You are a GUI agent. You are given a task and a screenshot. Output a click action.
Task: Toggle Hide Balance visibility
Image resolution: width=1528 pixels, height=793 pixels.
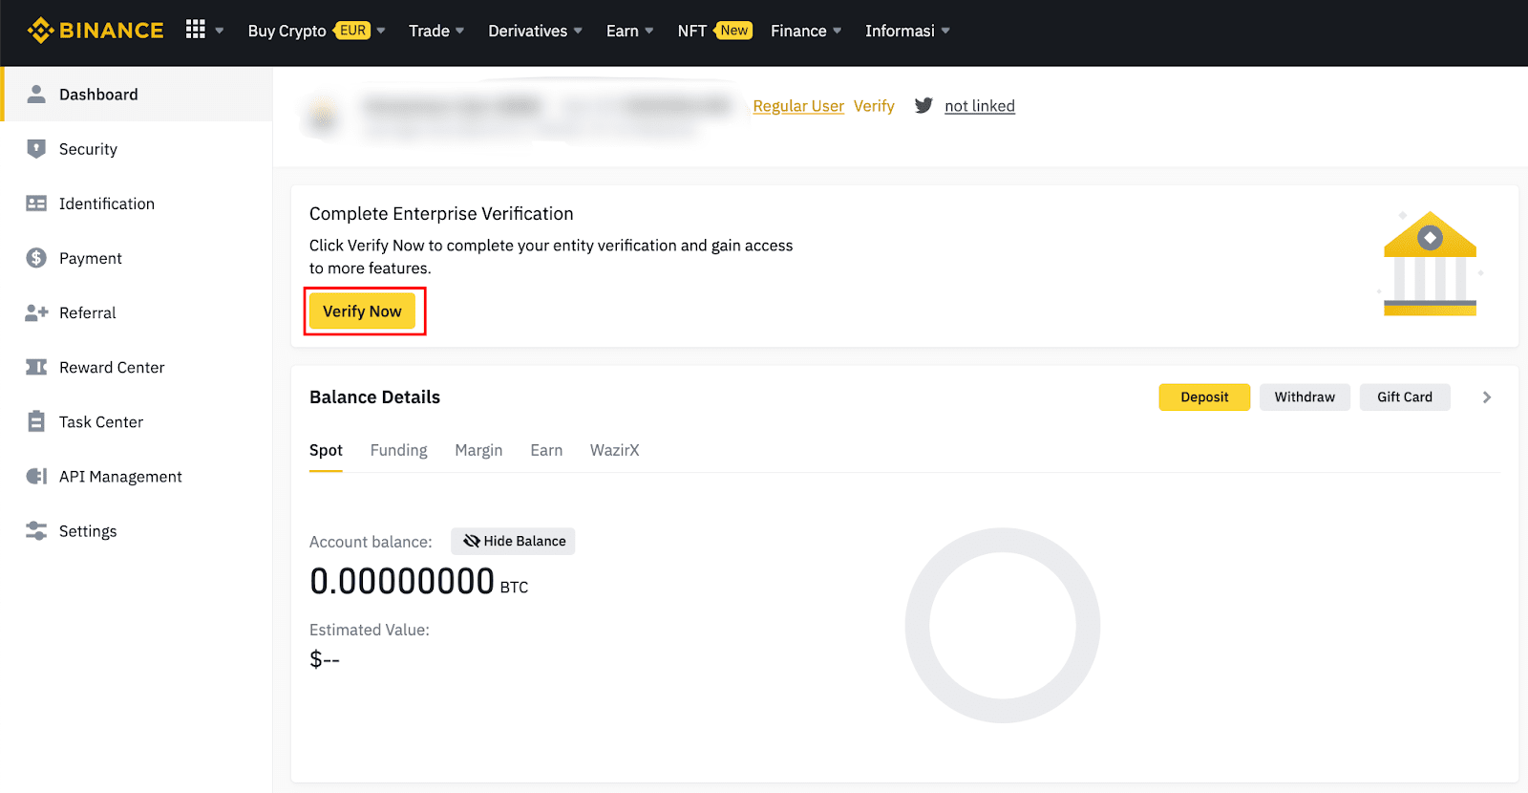[513, 541]
